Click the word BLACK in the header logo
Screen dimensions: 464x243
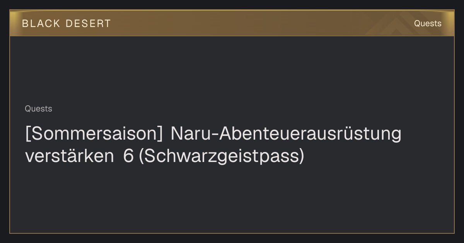(x=41, y=24)
